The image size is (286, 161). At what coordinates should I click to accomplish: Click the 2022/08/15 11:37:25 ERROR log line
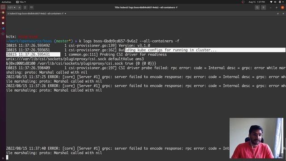[x=146, y=77]
